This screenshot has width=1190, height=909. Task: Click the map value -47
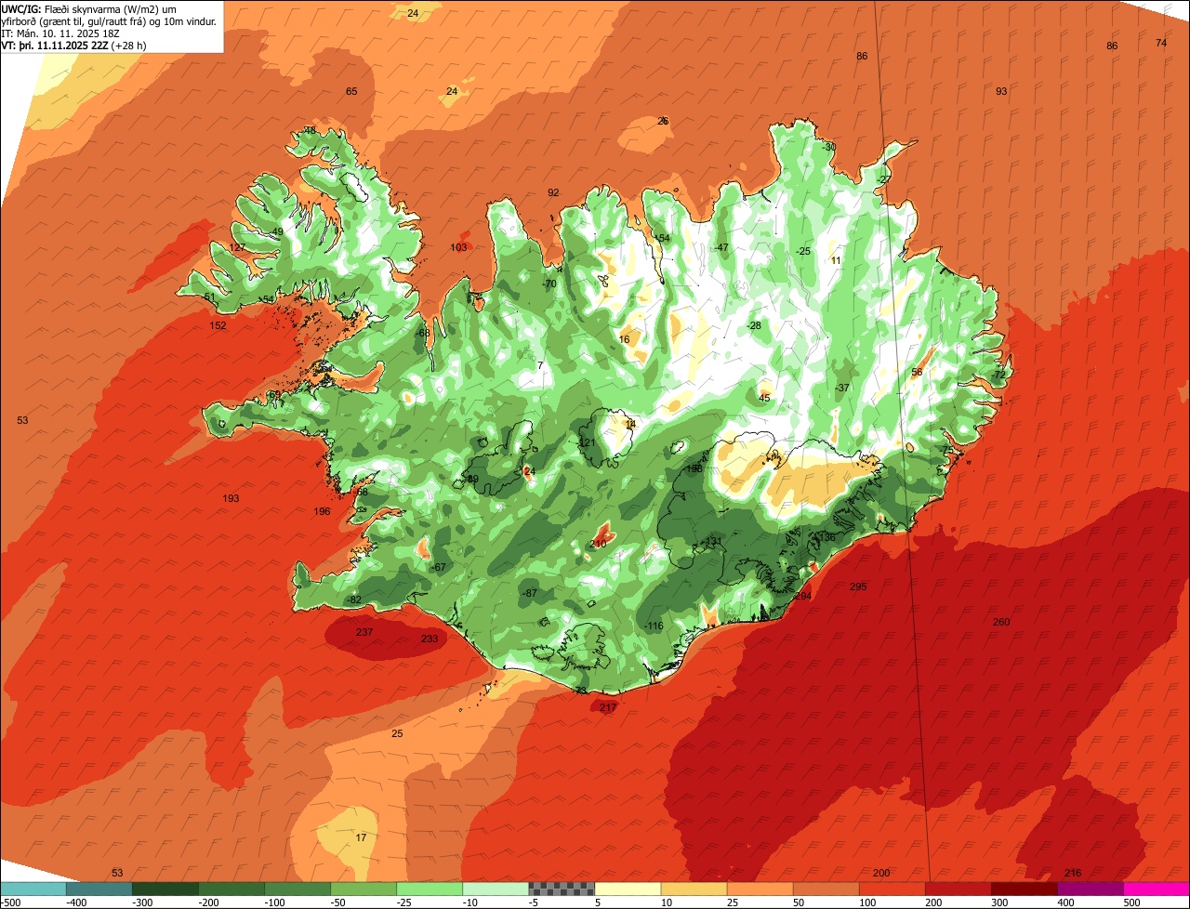(x=721, y=247)
